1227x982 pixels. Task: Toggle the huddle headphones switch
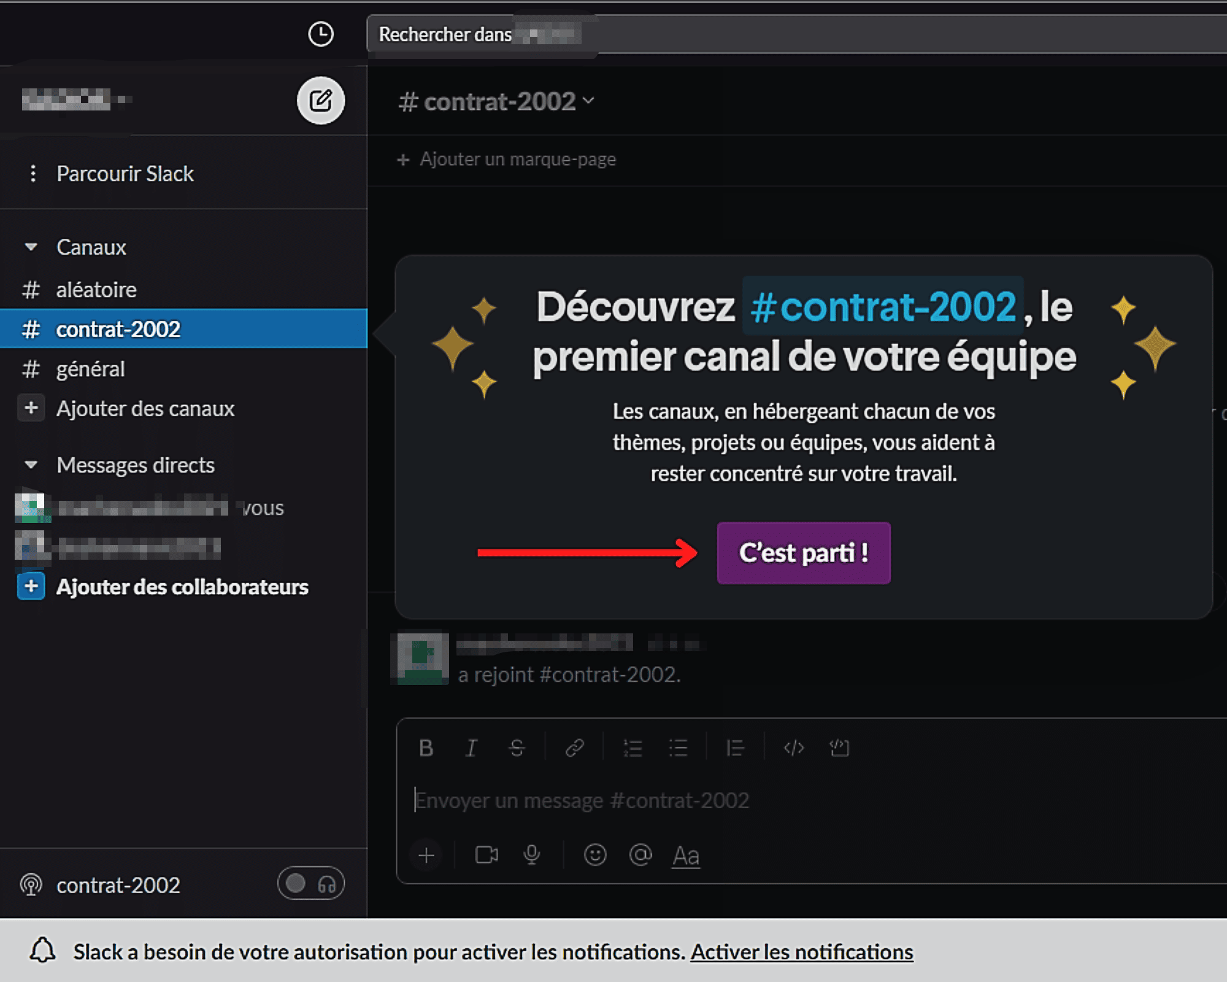[x=311, y=884]
